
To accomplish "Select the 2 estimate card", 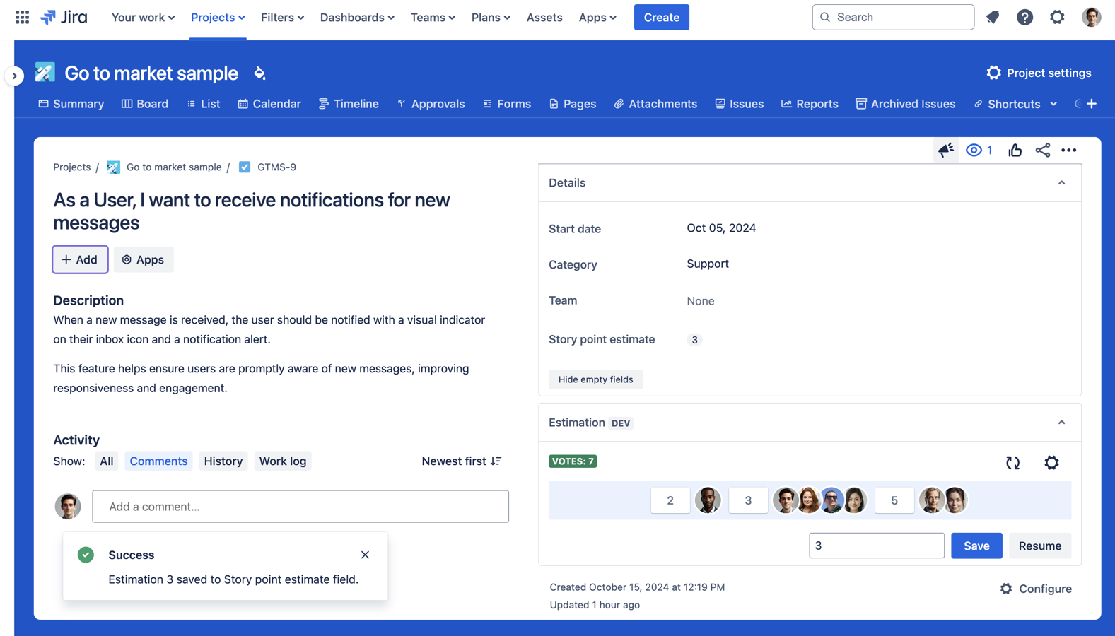I will coord(670,500).
